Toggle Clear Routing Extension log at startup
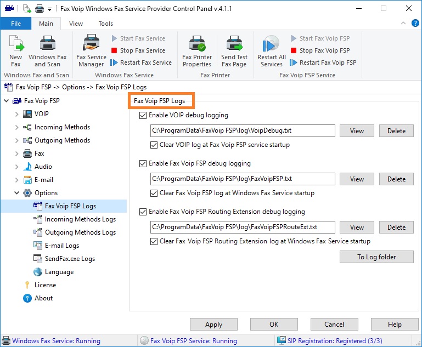 pos(154,241)
